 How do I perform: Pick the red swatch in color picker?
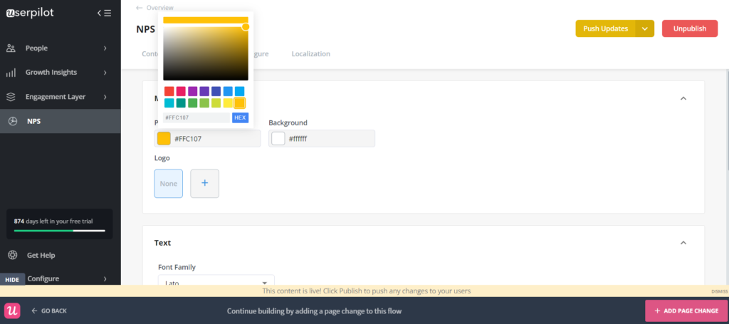click(x=169, y=91)
